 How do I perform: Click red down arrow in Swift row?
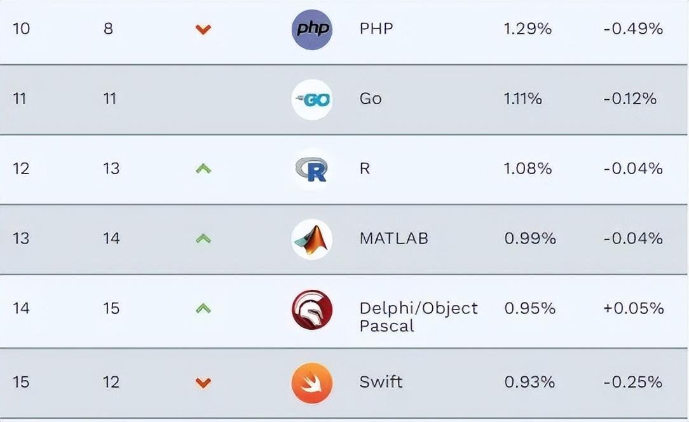click(x=203, y=383)
